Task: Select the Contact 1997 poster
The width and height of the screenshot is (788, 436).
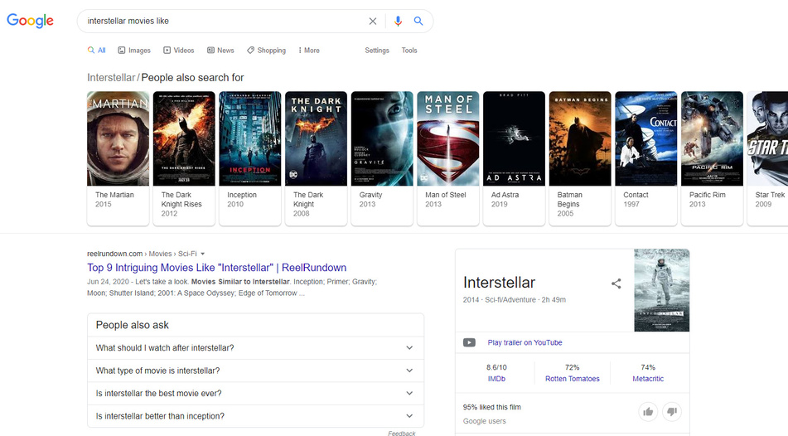Action: point(646,138)
